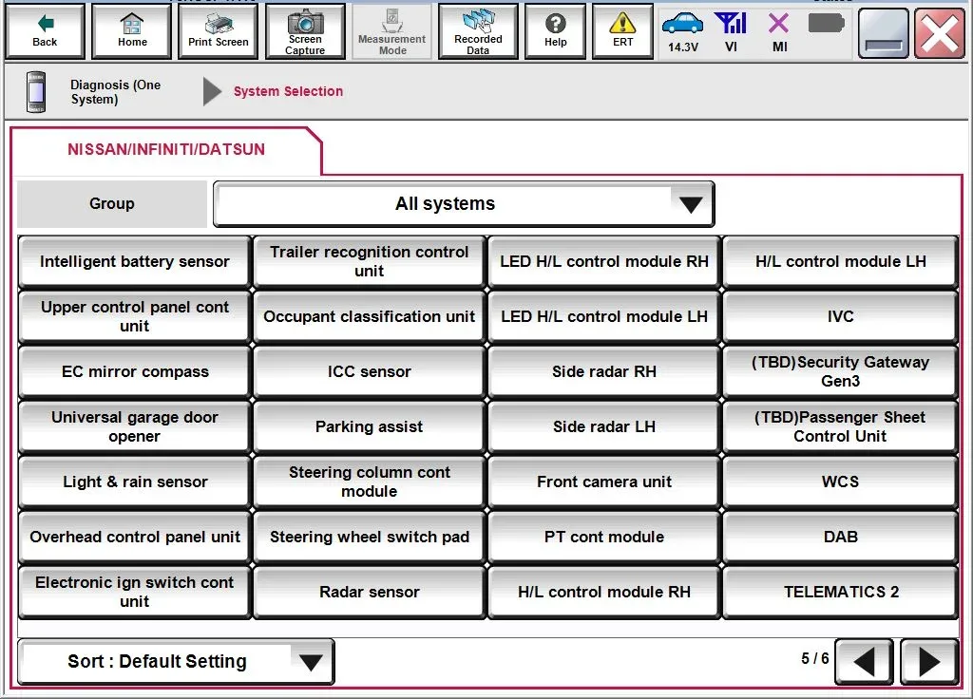Select LED H/L control module RH
Image resolution: width=973 pixels, height=699 pixels.
(x=603, y=262)
